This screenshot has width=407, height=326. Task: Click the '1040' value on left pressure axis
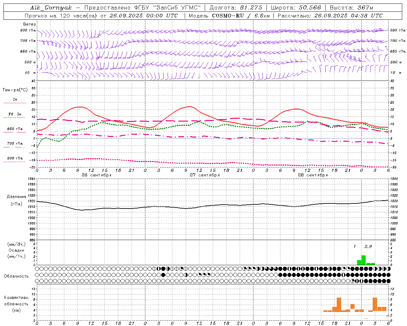tap(31, 179)
